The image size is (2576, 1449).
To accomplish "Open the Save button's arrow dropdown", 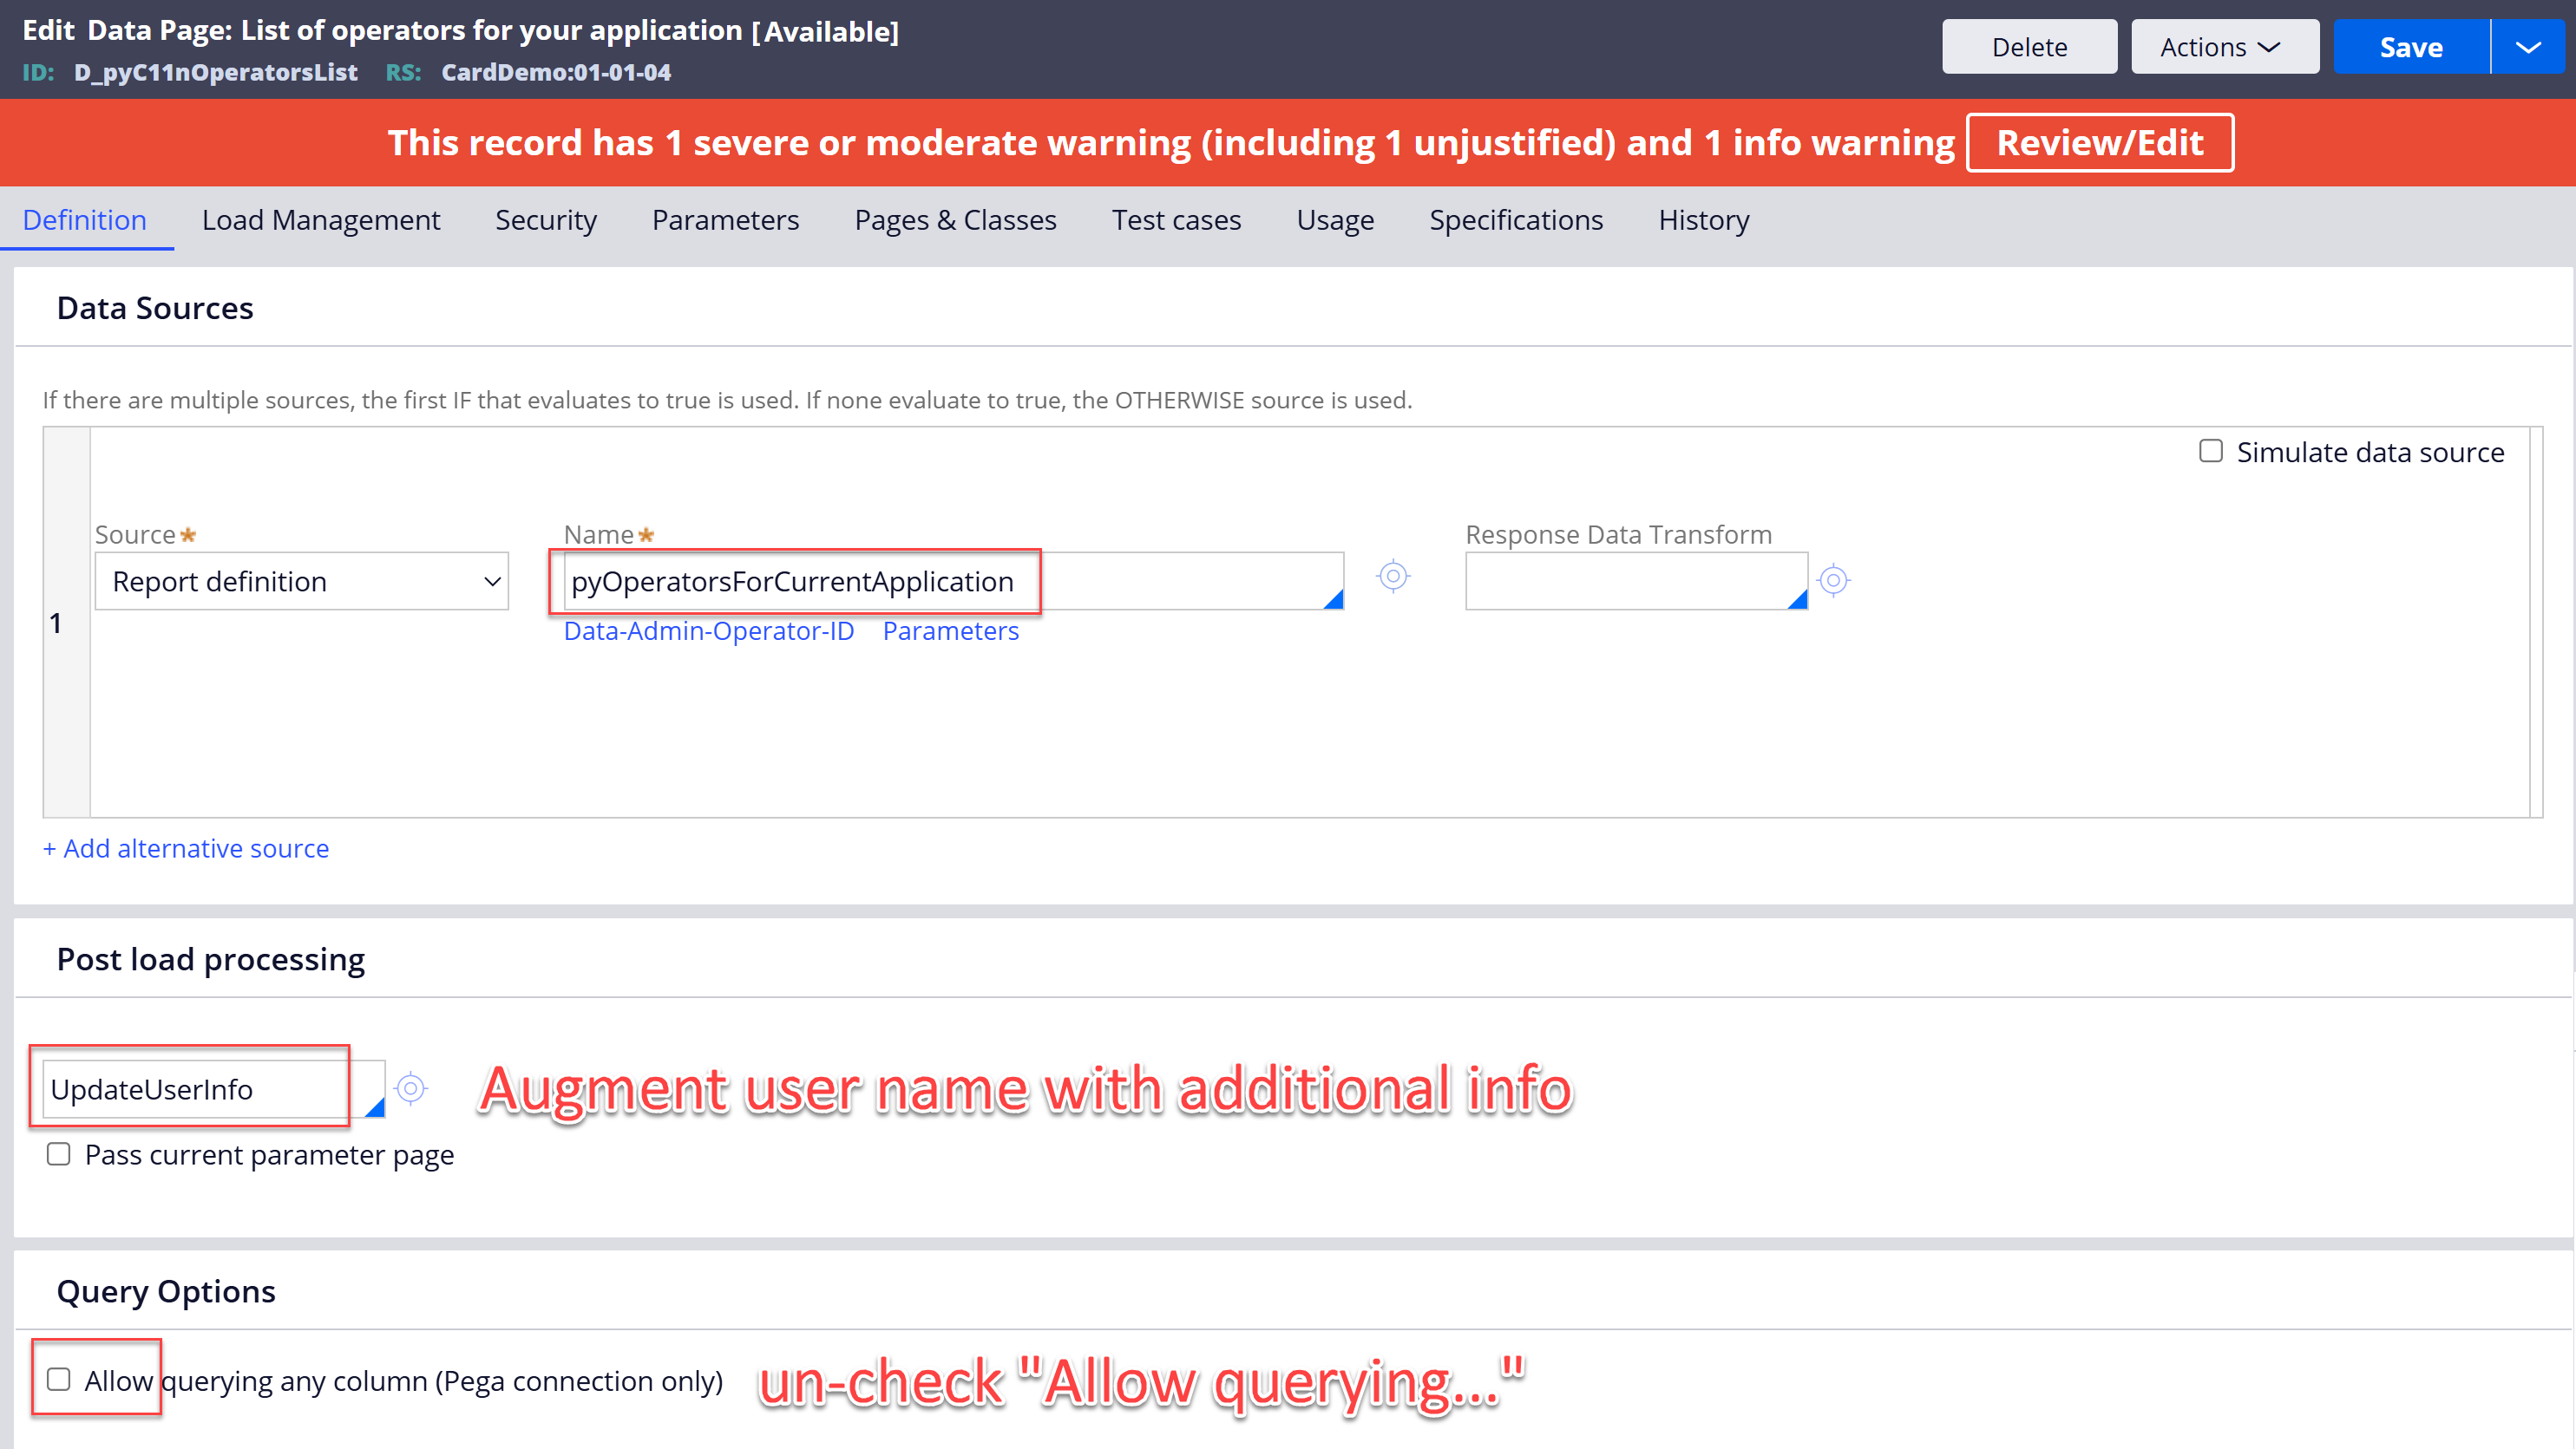I will (x=2528, y=47).
